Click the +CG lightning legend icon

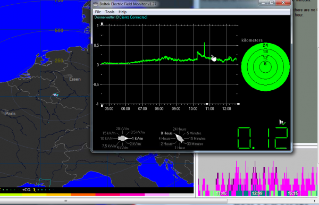point(34,190)
